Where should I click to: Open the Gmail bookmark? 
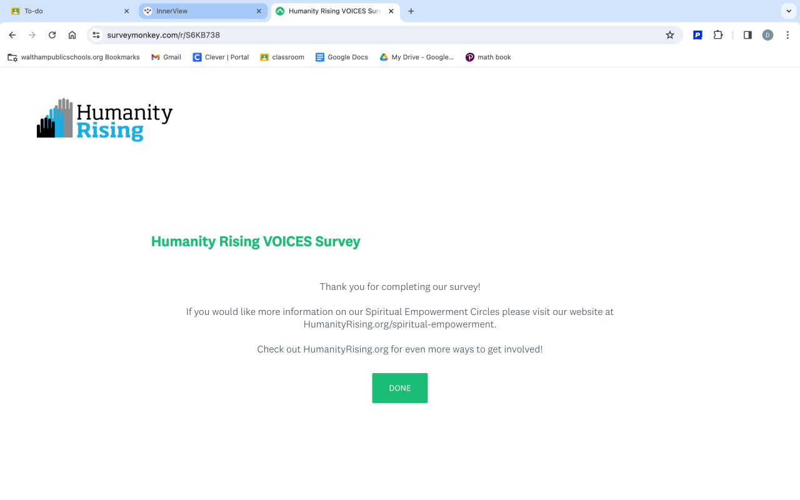166,57
